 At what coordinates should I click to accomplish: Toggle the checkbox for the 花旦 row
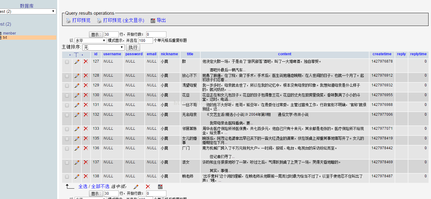67,95
